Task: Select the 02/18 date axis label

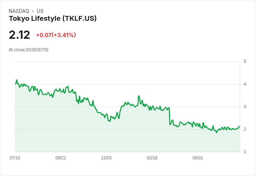Action: (152, 158)
